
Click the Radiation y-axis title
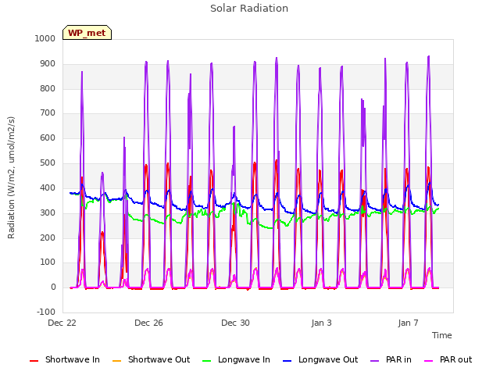pyautogui.click(x=11, y=177)
